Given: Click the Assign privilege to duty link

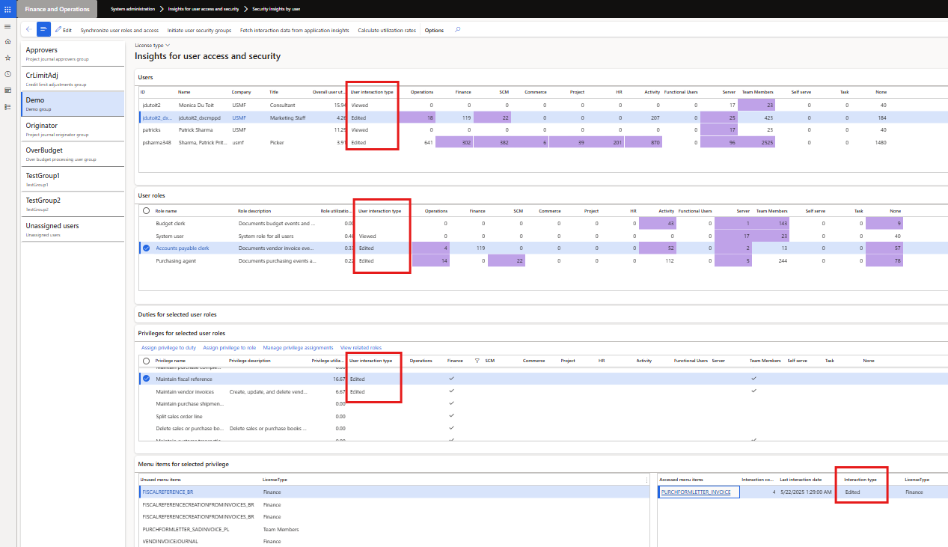Looking at the screenshot, I should 168,348.
